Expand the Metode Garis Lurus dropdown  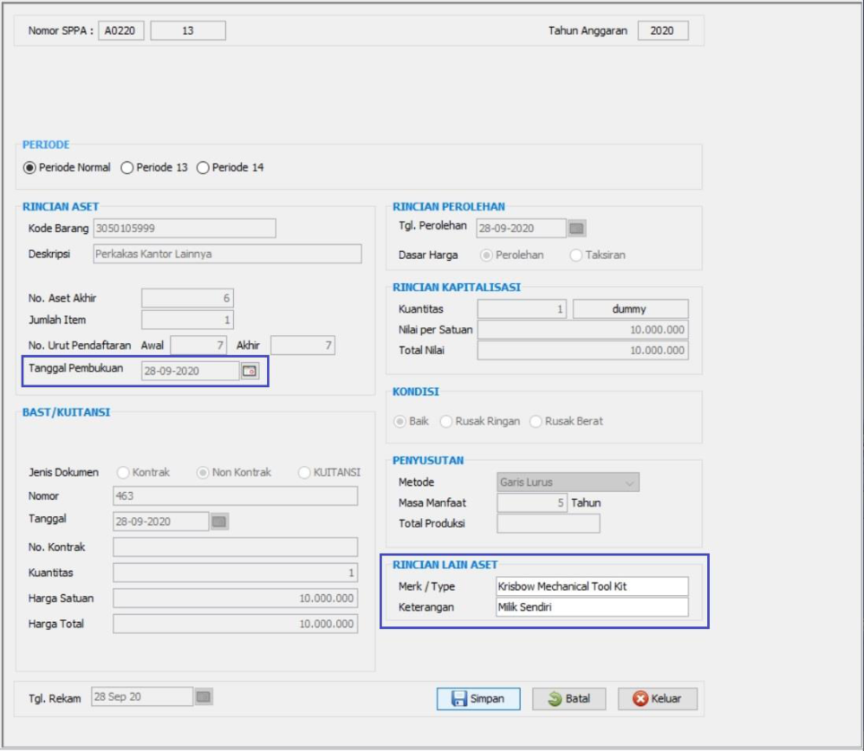630,482
